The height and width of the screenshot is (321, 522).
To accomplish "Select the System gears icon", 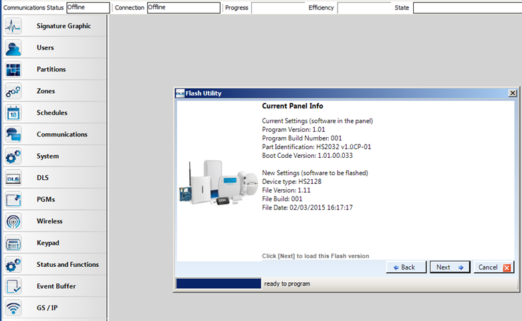I will tap(13, 156).
